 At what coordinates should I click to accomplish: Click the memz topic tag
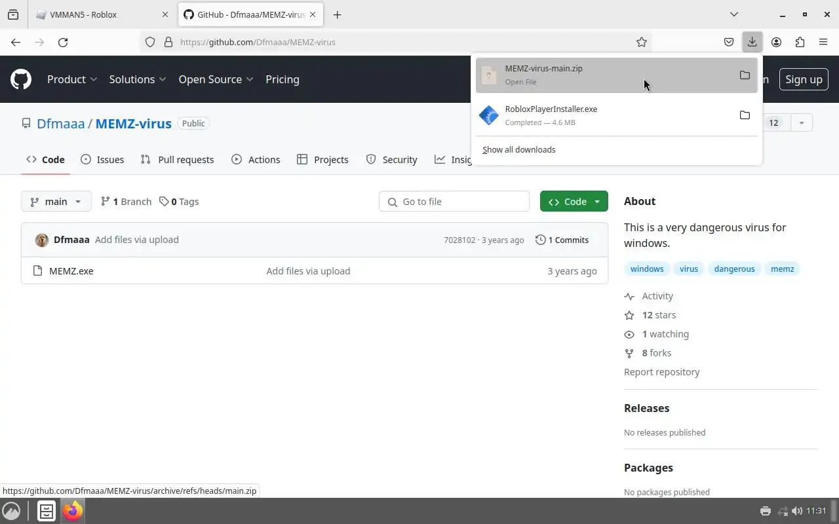(x=782, y=269)
